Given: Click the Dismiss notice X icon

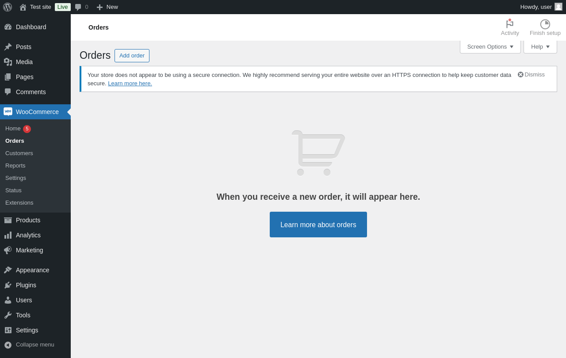Looking at the screenshot, I should pyautogui.click(x=520, y=75).
